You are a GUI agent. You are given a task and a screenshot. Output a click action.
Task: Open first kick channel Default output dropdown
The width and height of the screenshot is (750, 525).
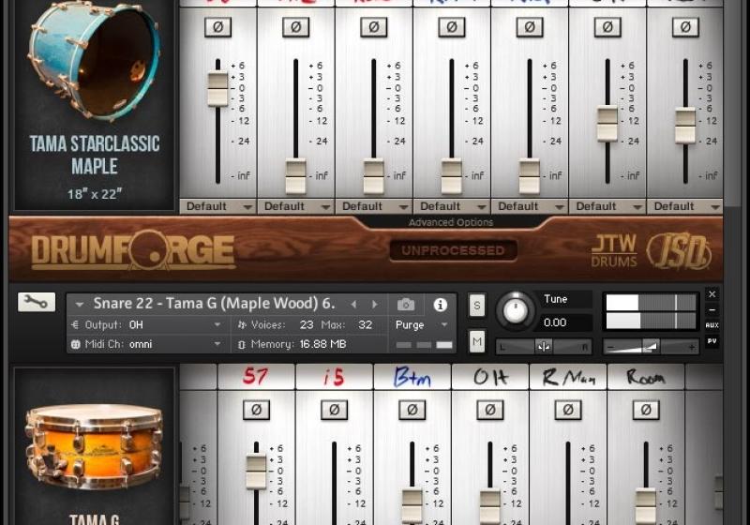217,206
